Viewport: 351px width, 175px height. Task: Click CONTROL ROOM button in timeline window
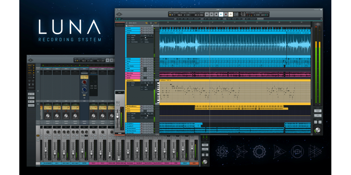click(318, 111)
